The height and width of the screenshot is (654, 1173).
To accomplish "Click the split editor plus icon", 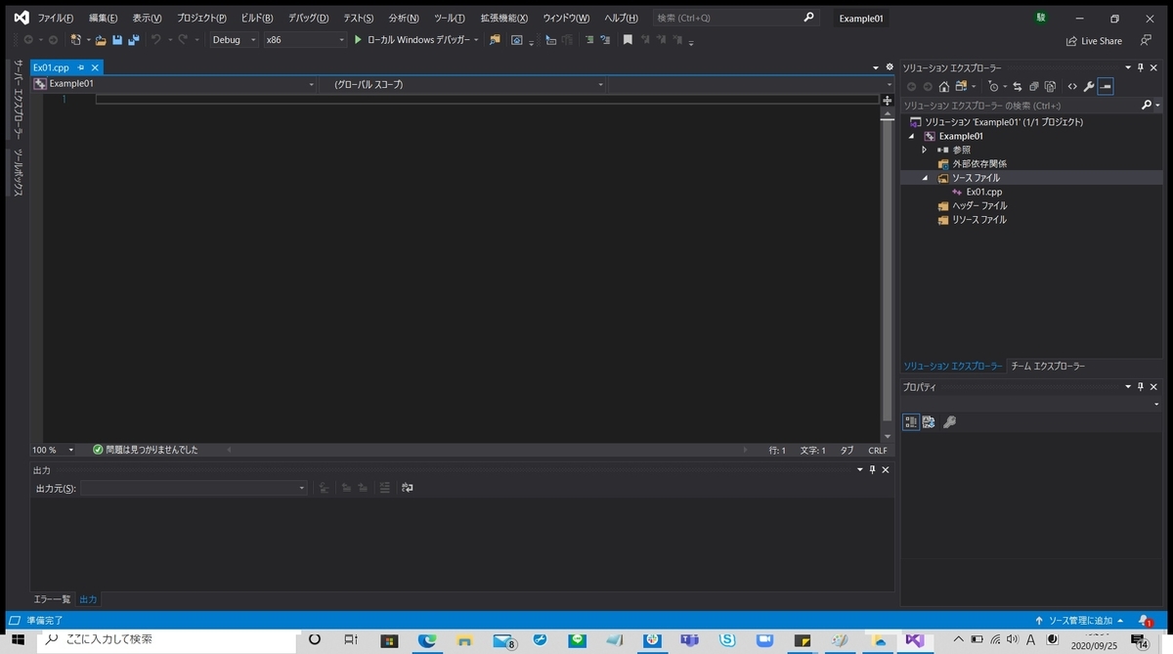I will [x=888, y=100].
